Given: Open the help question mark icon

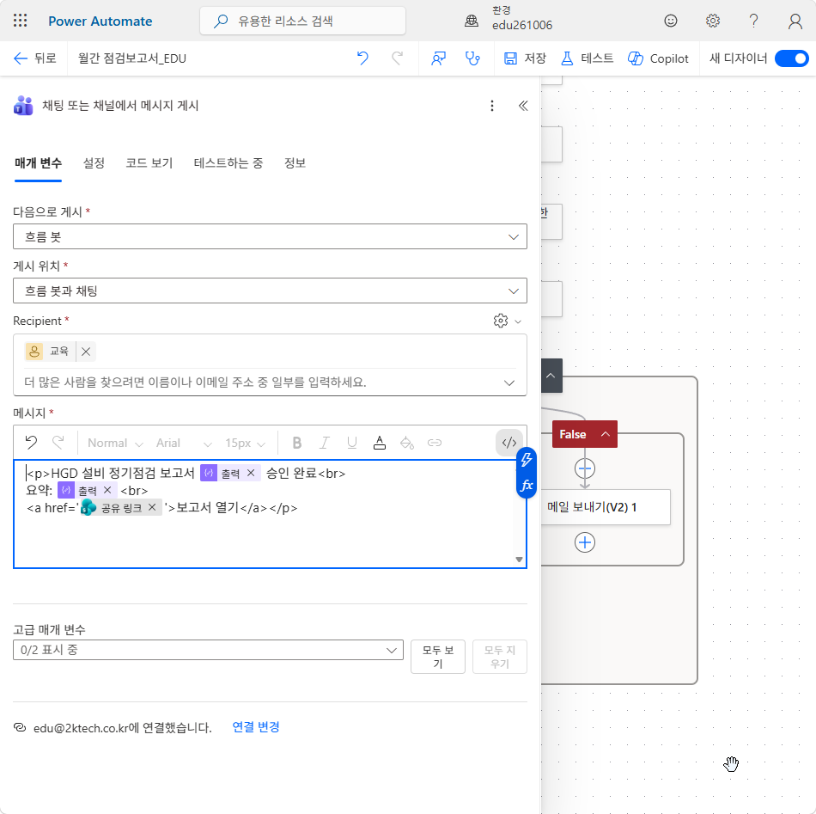Looking at the screenshot, I should point(753,21).
